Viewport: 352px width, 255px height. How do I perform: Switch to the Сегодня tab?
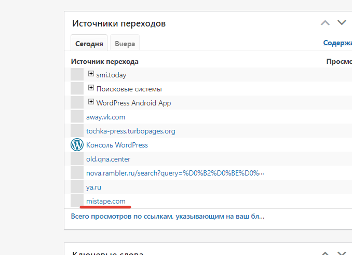tap(89, 44)
